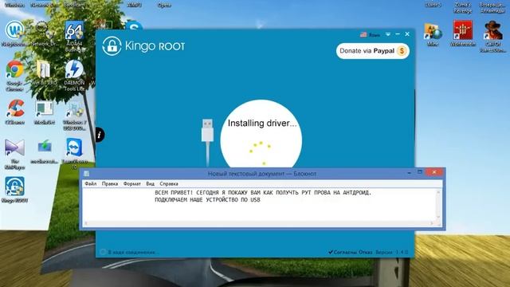This screenshot has height=287, width=510.
Task: Click the Notepad window system icon
Action: [87, 174]
